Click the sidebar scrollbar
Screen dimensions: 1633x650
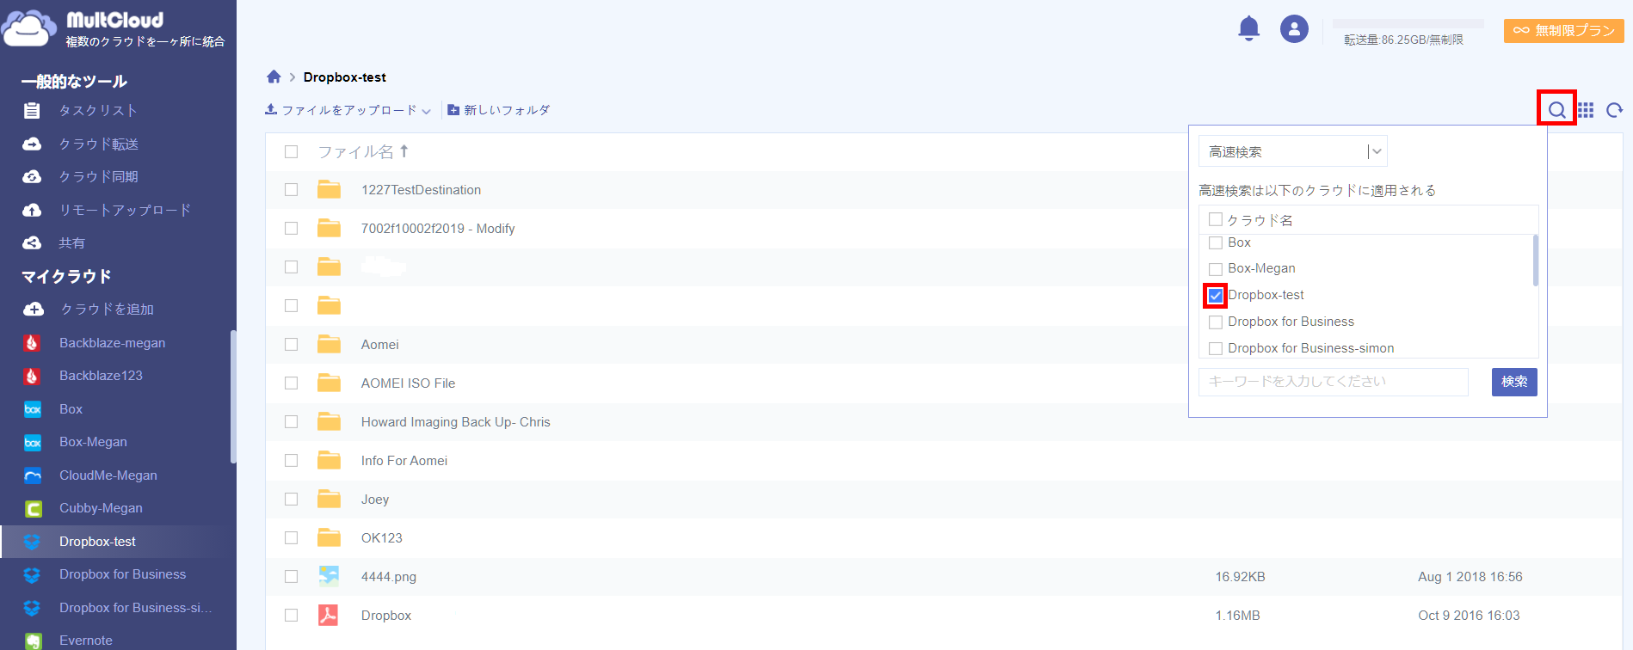[x=233, y=397]
